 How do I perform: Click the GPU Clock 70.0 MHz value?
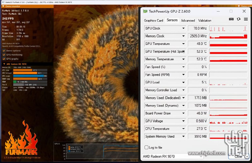pos(198,28)
